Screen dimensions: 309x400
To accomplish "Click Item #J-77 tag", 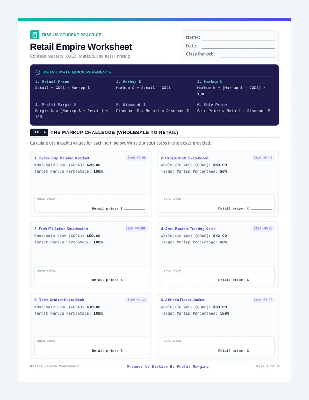I will 263,300.
